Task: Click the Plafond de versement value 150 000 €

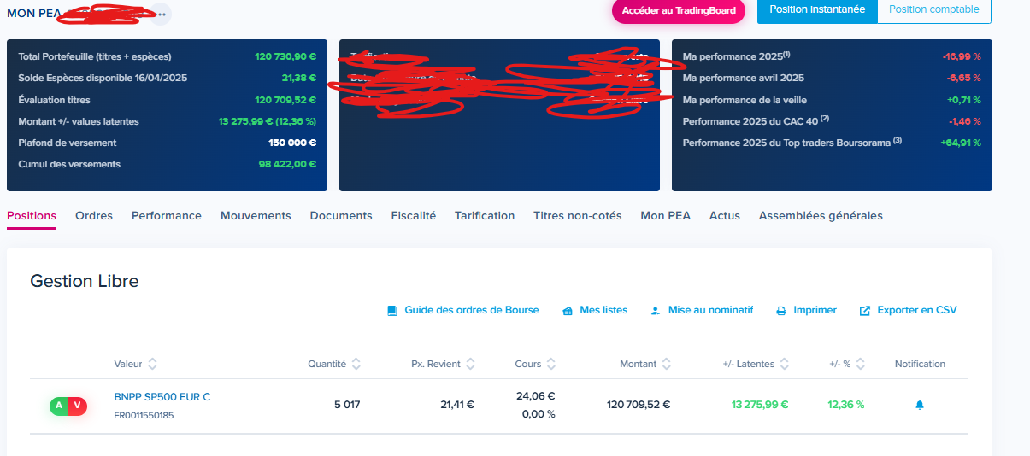Action: coord(291,143)
